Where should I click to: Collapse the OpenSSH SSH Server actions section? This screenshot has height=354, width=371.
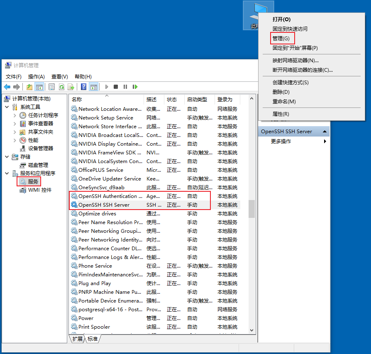tap(325, 131)
